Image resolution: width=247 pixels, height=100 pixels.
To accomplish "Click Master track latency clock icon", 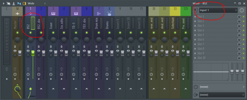I will tap(15, 74).
